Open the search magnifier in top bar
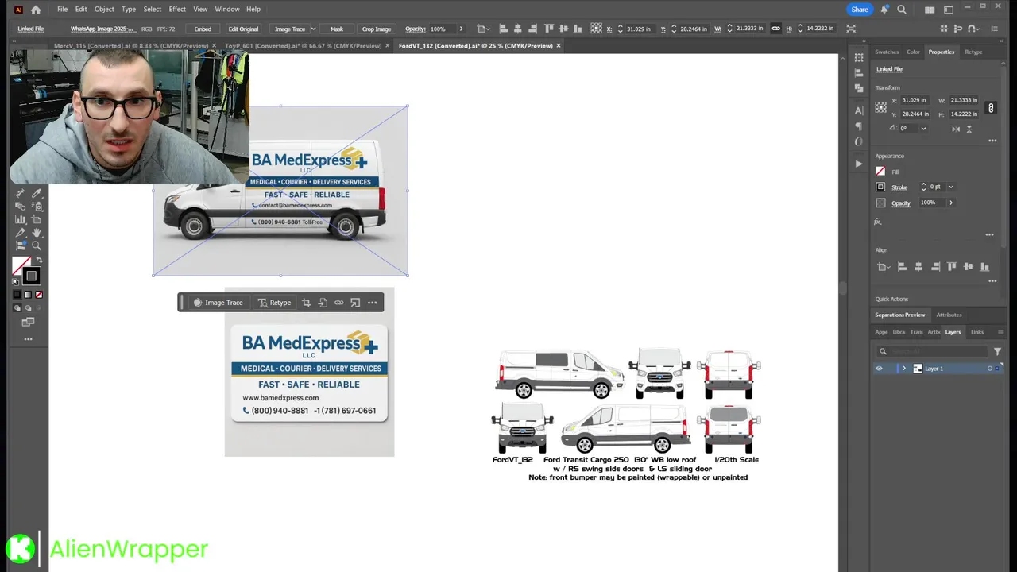This screenshot has height=572, width=1017. tap(902, 10)
